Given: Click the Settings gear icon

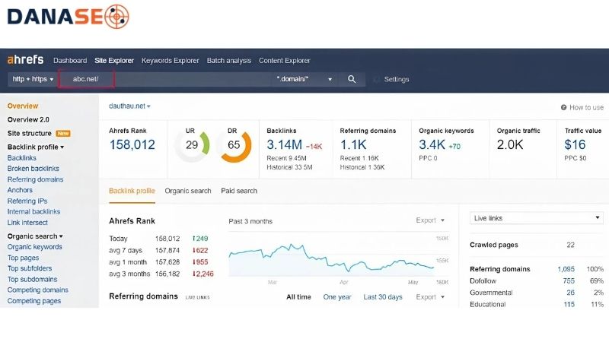Looking at the screenshot, I should point(376,79).
